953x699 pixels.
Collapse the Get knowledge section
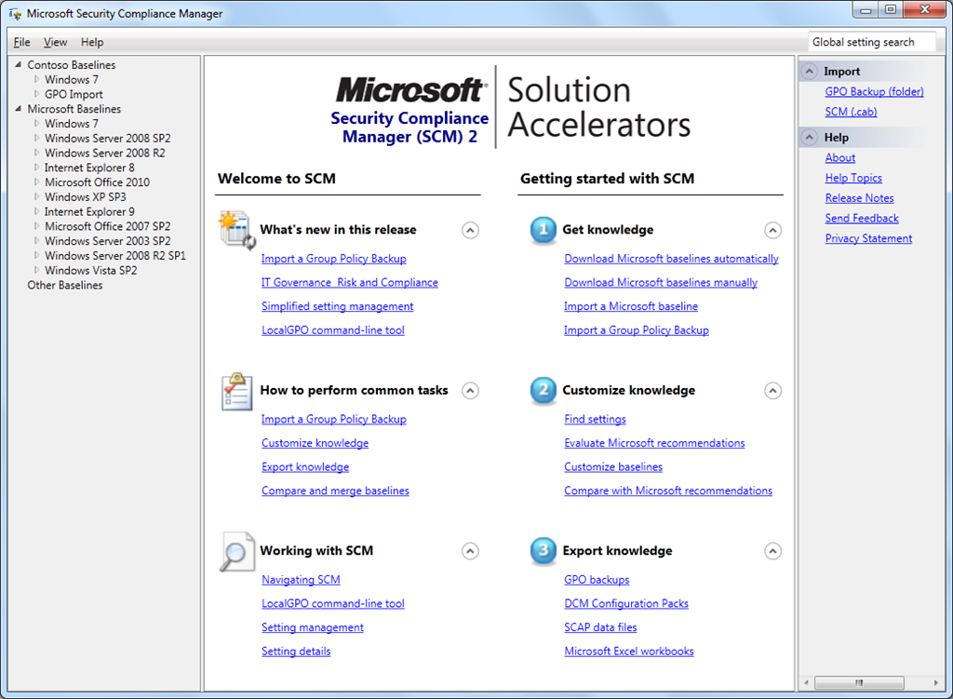772,230
